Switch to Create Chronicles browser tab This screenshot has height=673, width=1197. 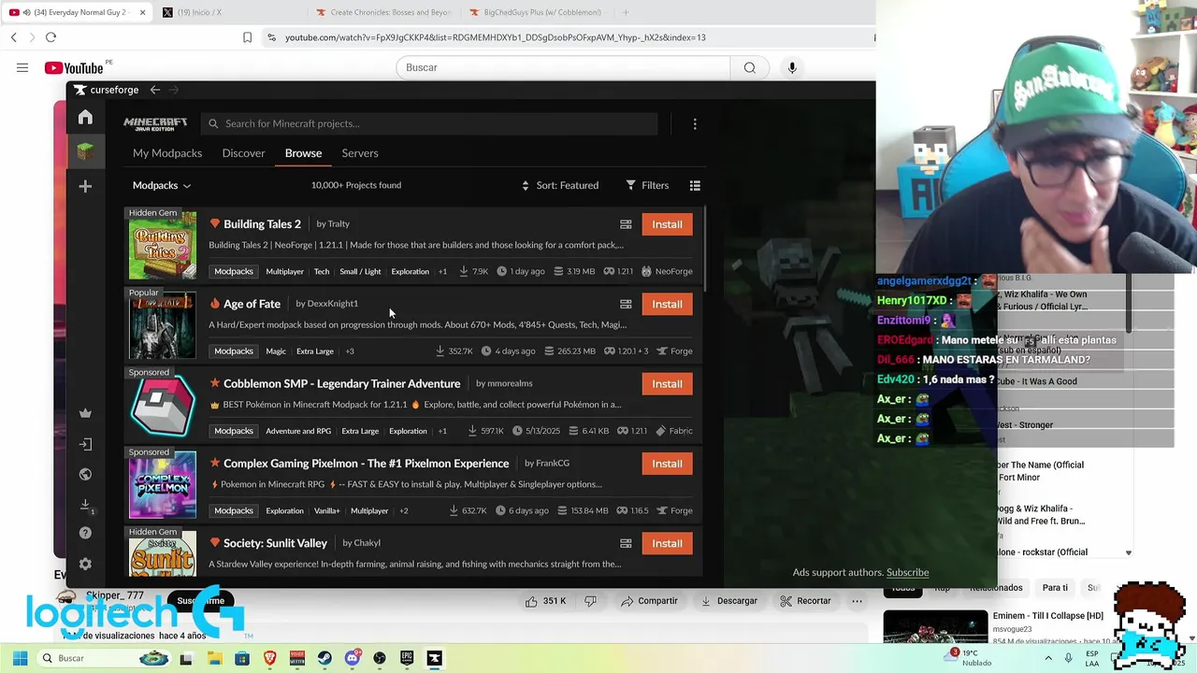coord(383,12)
